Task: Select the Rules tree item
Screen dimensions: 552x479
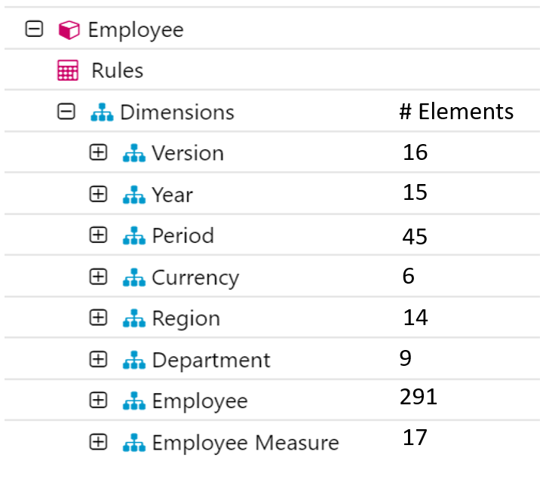Action: pos(117,71)
